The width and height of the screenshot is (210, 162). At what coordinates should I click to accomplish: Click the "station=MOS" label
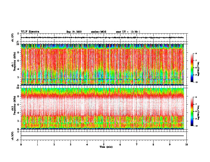[x=99, y=32]
